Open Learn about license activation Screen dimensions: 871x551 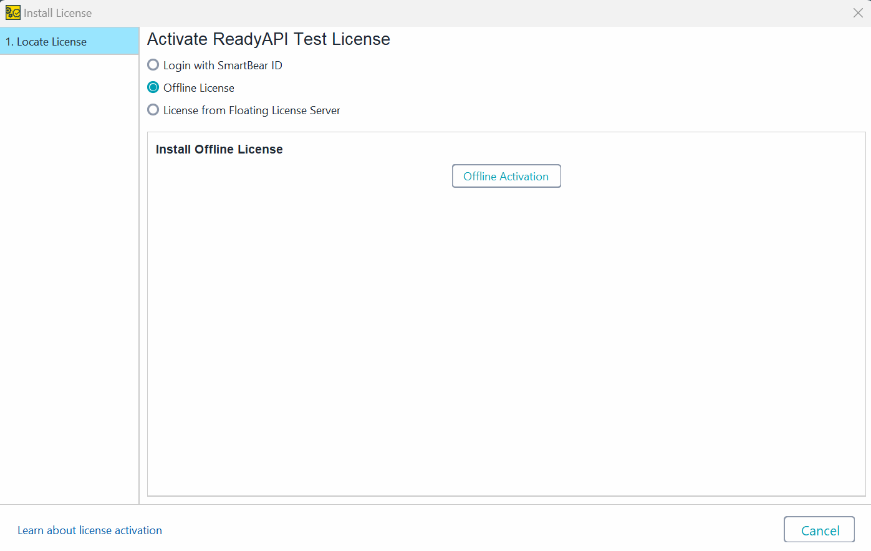(x=90, y=530)
